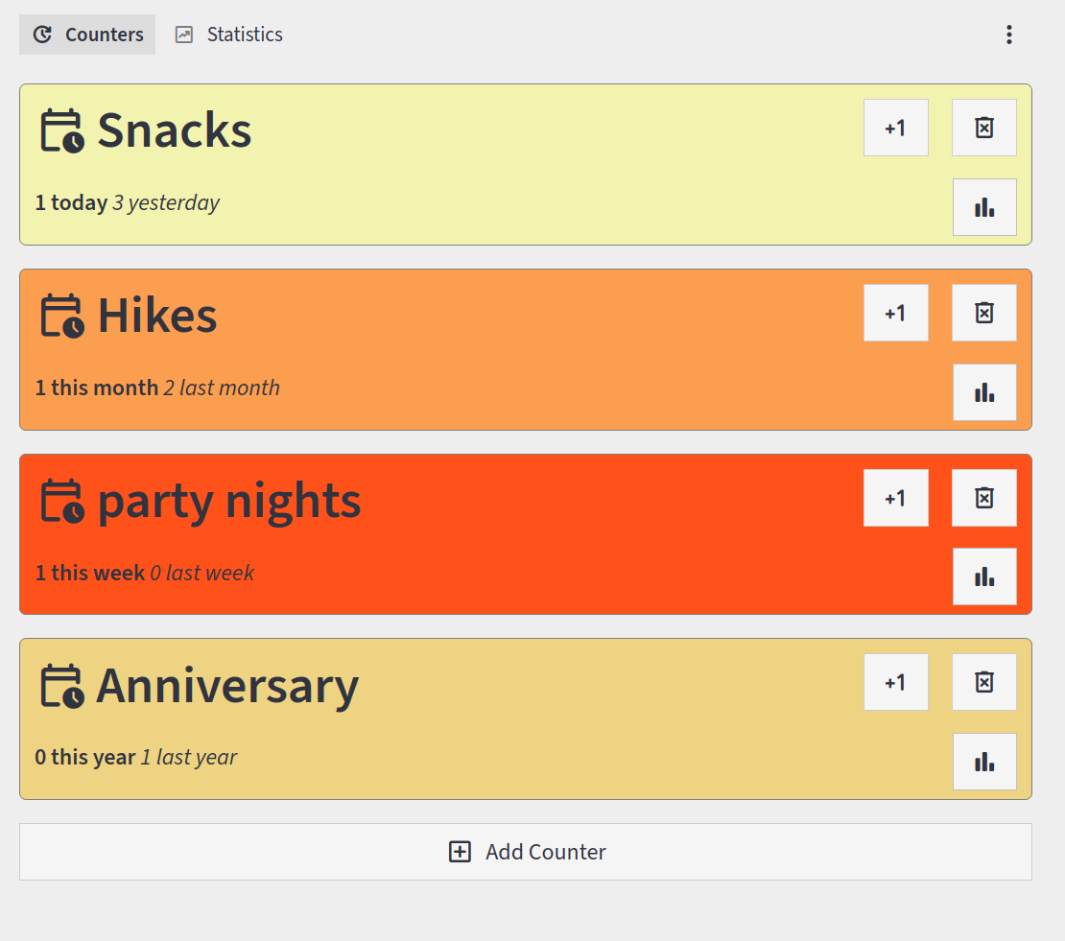Delete the party nights counter
Screen dimensions: 1065x941
[983, 498]
